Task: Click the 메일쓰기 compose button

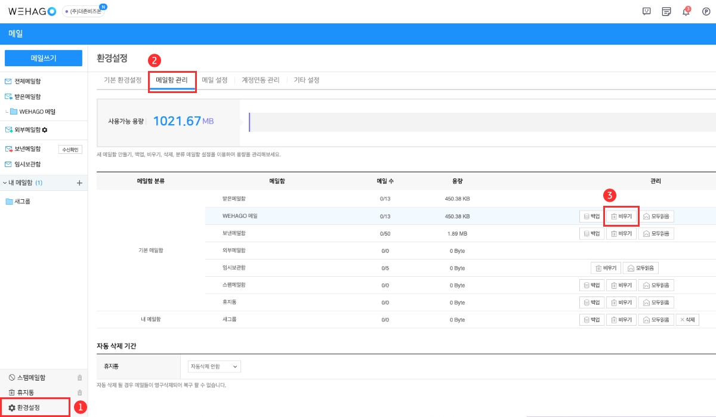Action: 44,58
